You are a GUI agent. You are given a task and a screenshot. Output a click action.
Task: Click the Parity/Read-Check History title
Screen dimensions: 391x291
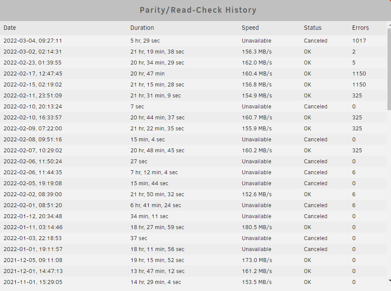pyautogui.click(x=198, y=10)
